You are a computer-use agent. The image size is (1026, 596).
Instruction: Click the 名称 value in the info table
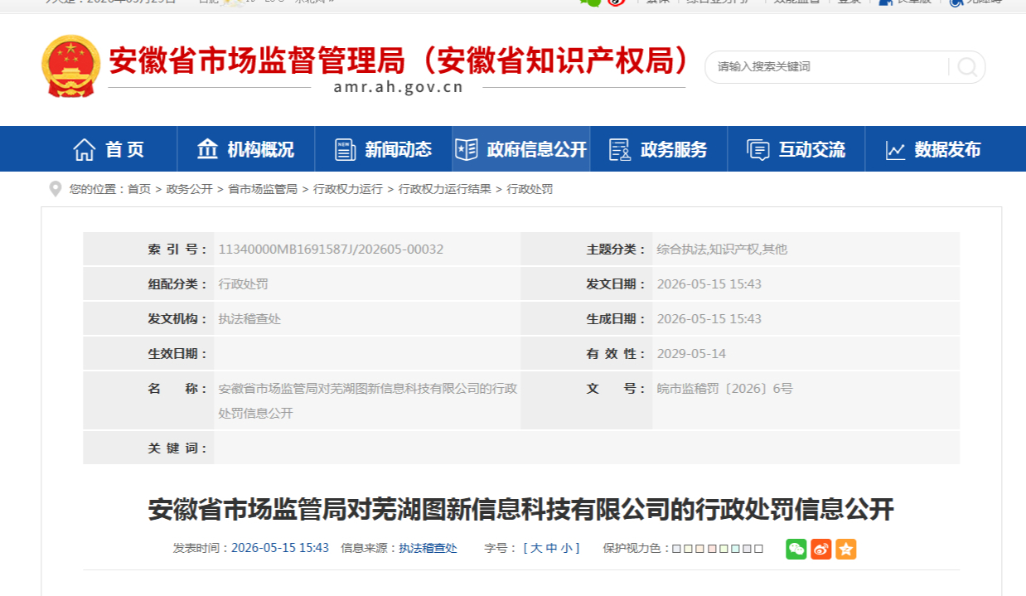click(x=367, y=400)
